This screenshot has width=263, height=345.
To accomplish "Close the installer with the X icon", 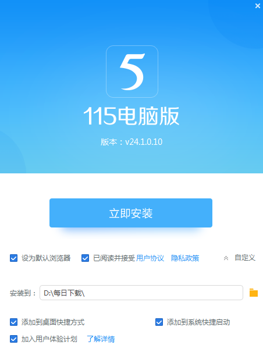I will [x=258, y=6].
